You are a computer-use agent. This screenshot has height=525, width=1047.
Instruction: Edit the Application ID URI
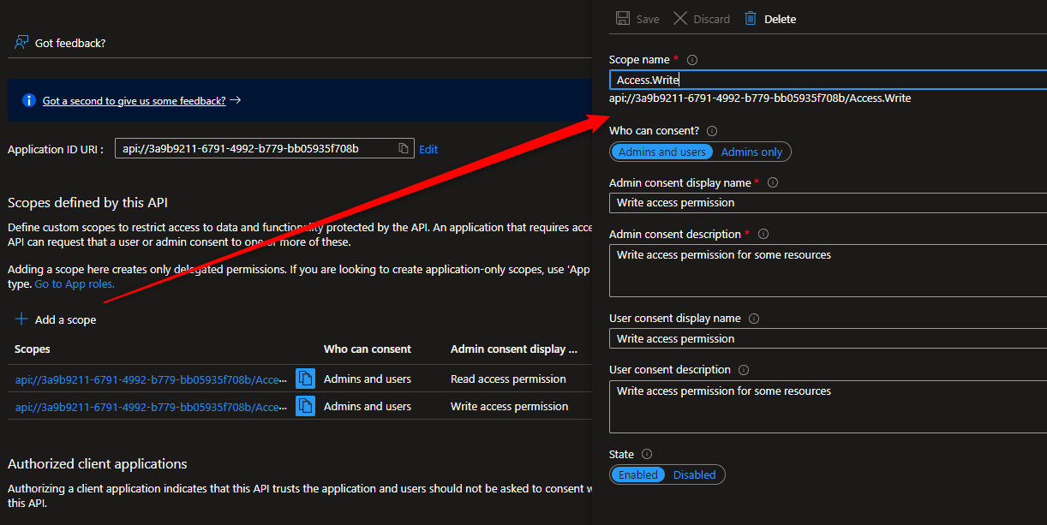pos(428,149)
